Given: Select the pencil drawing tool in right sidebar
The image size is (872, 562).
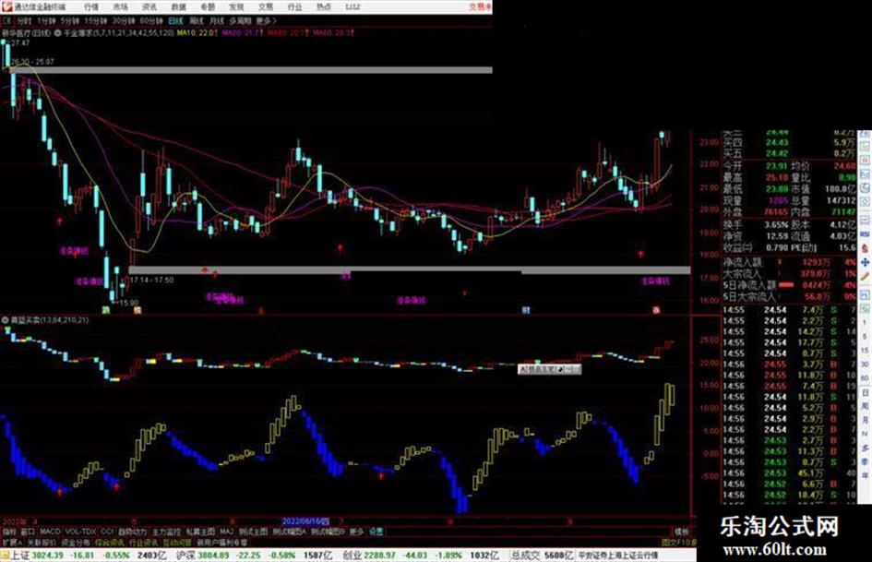Looking at the screenshot, I should click(866, 276).
